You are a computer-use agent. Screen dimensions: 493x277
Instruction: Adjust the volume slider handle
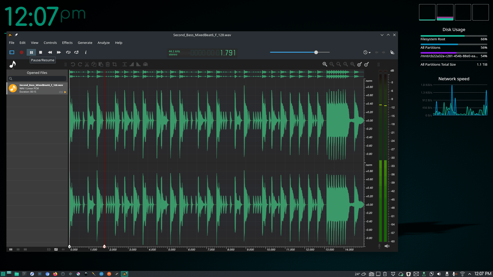[316, 52]
